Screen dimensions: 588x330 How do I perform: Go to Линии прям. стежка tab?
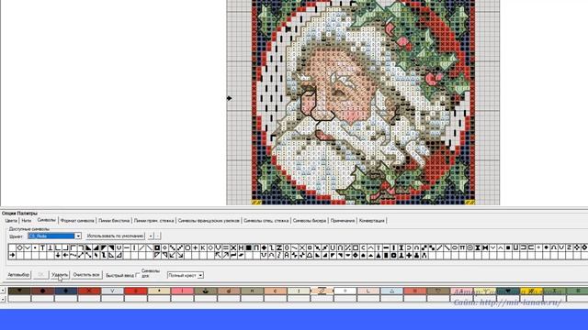point(153,221)
